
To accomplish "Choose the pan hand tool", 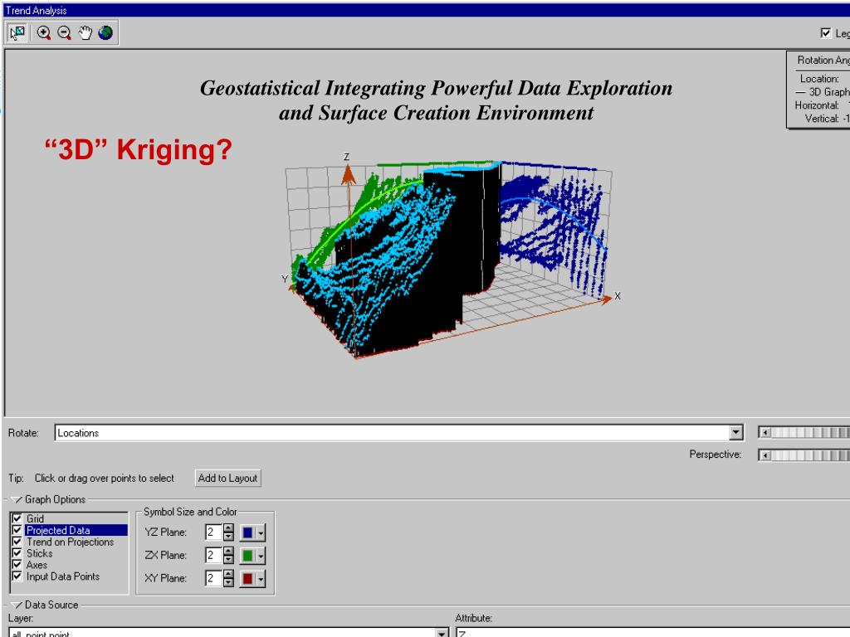I will tap(85, 33).
